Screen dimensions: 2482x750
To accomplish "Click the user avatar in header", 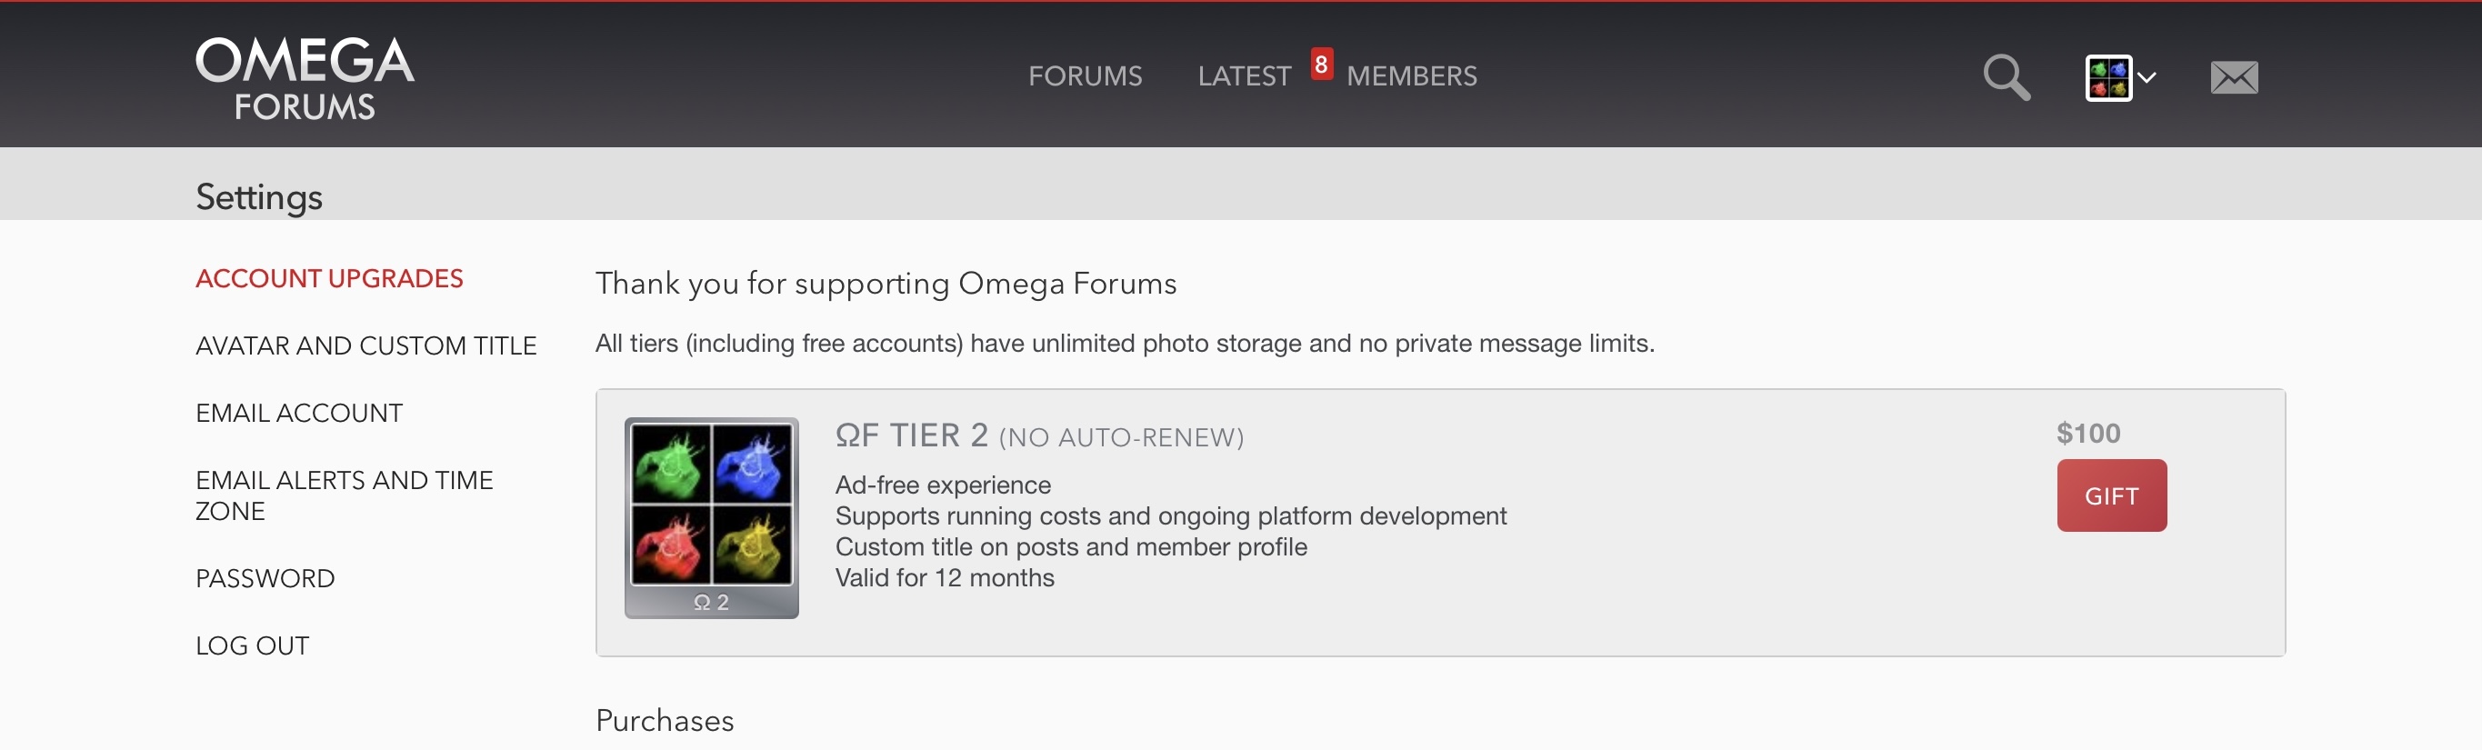I will pos(2107,78).
